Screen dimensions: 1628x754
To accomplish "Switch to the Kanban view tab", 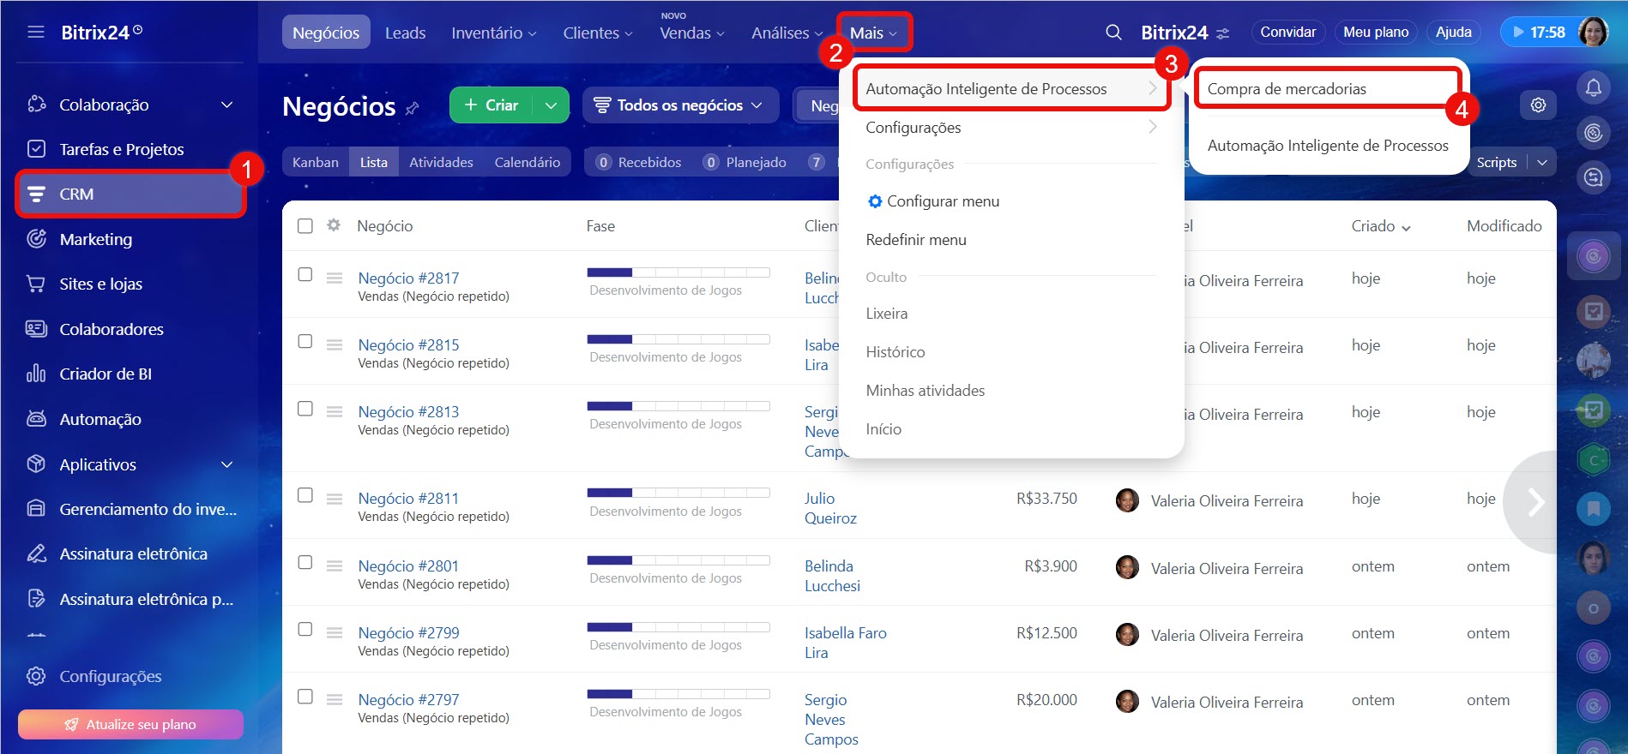I will click(x=315, y=162).
